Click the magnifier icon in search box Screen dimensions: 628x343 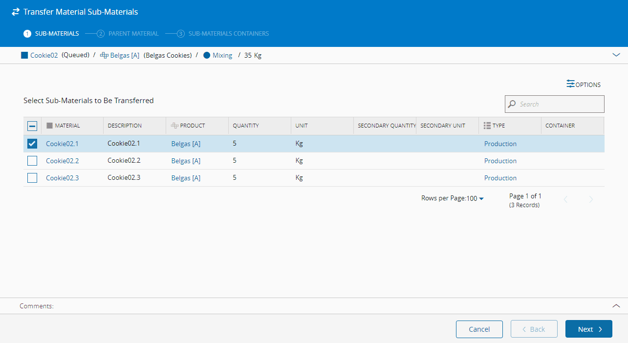pos(512,104)
